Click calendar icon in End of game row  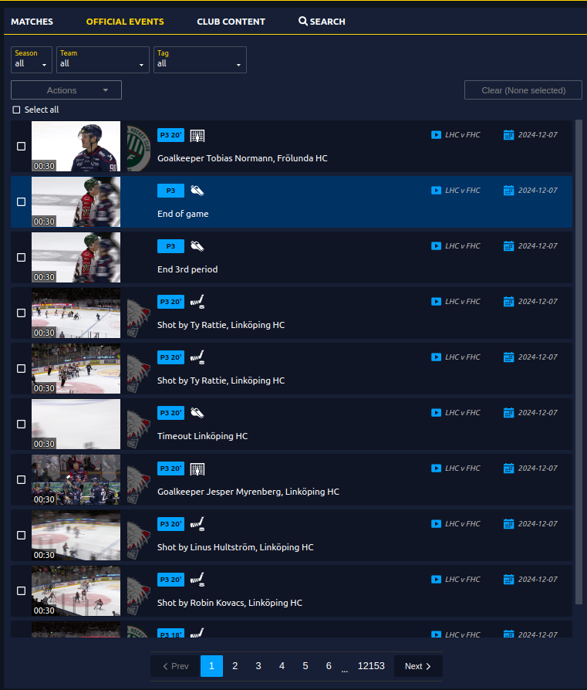(508, 190)
